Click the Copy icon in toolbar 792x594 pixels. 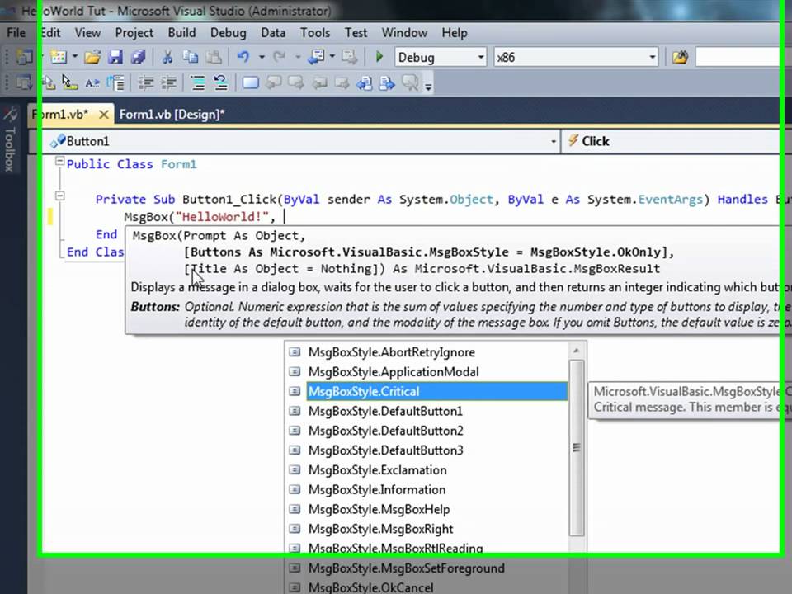pos(191,57)
